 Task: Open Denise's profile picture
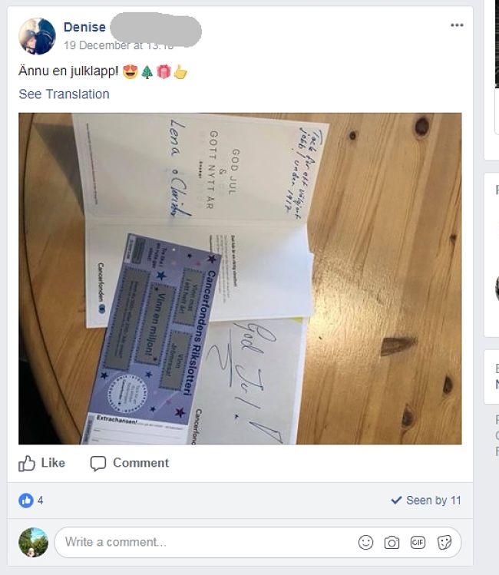(37, 36)
